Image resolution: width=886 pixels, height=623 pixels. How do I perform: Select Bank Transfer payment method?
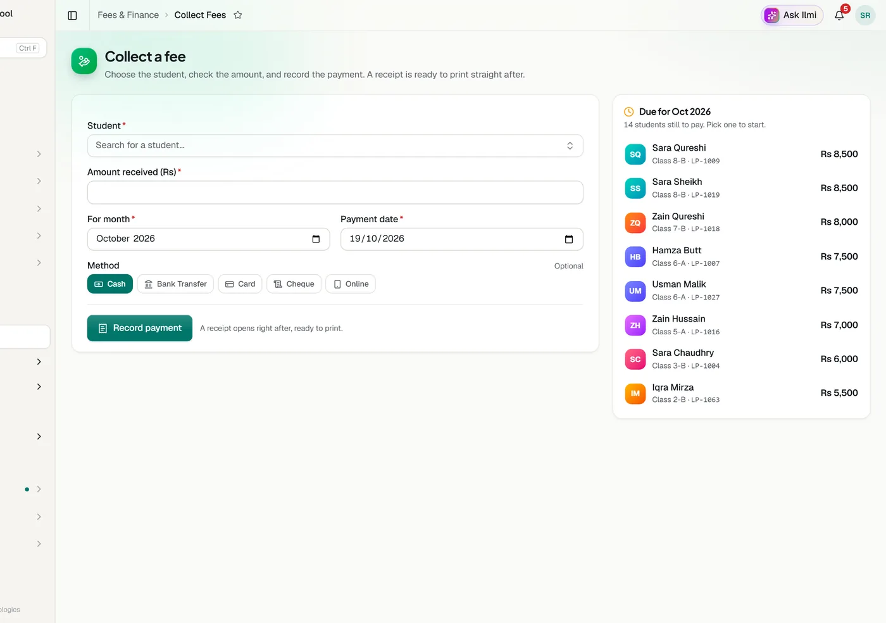tap(175, 284)
